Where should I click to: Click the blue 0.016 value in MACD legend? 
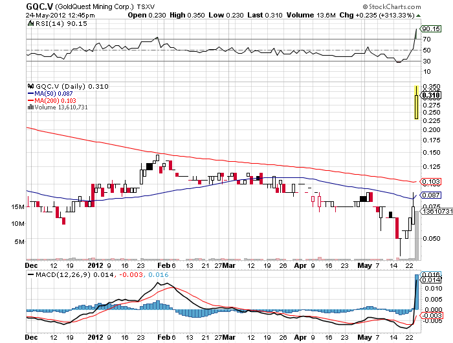(x=159, y=274)
